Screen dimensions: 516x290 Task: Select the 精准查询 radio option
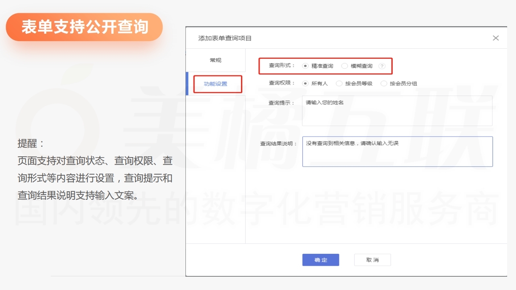(318, 66)
